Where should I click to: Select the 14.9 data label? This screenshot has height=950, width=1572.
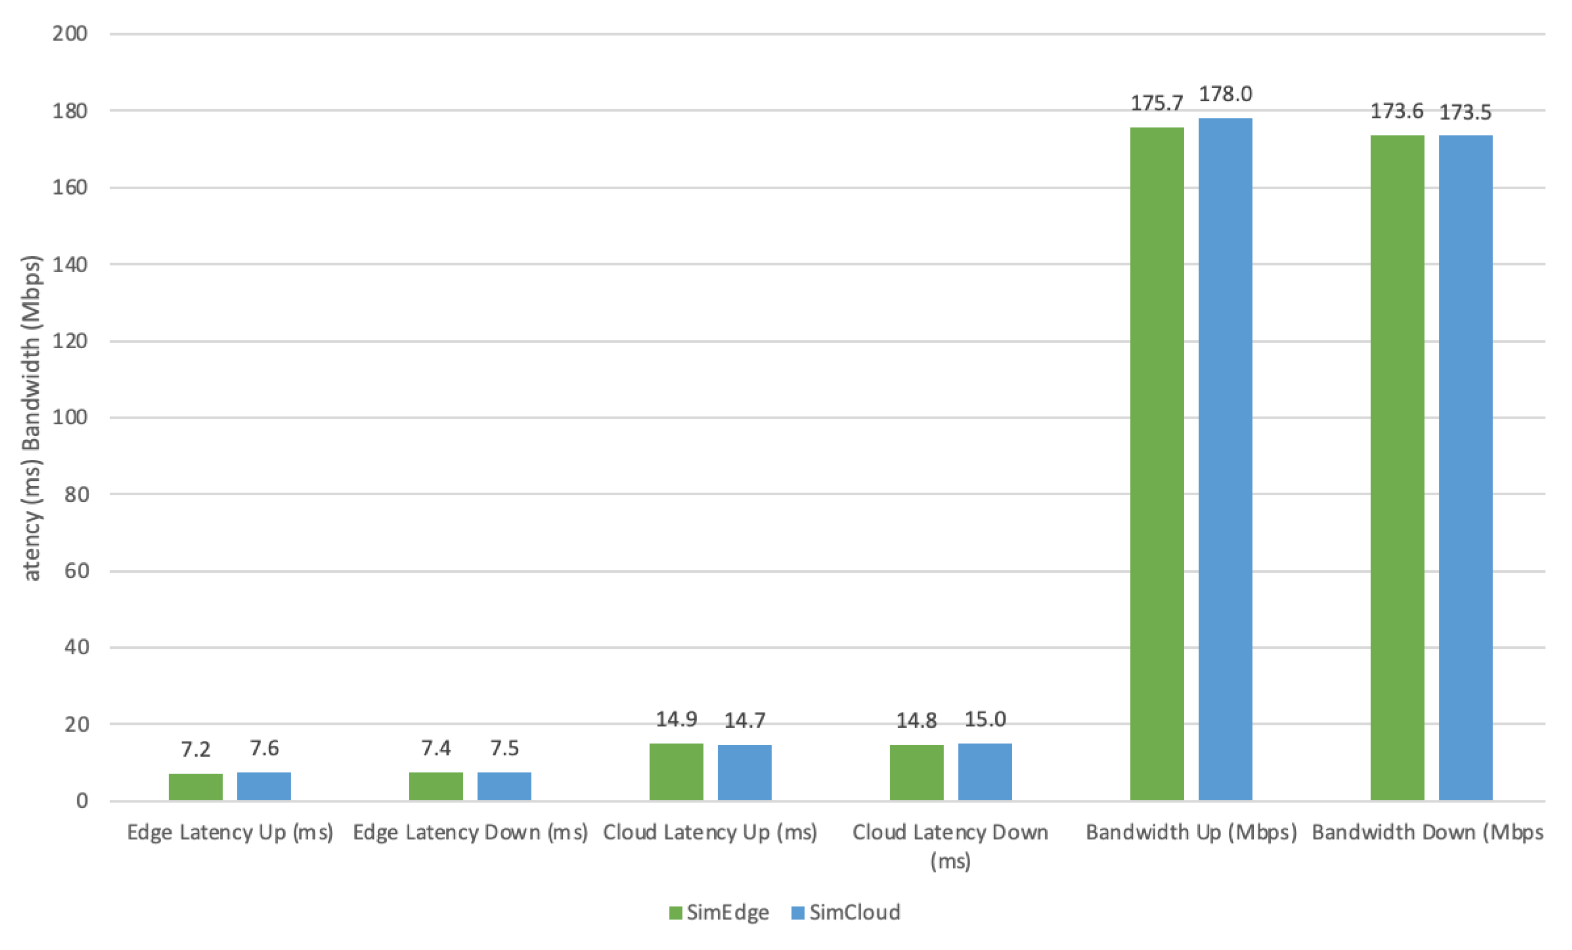pyautogui.click(x=676, y=720)
